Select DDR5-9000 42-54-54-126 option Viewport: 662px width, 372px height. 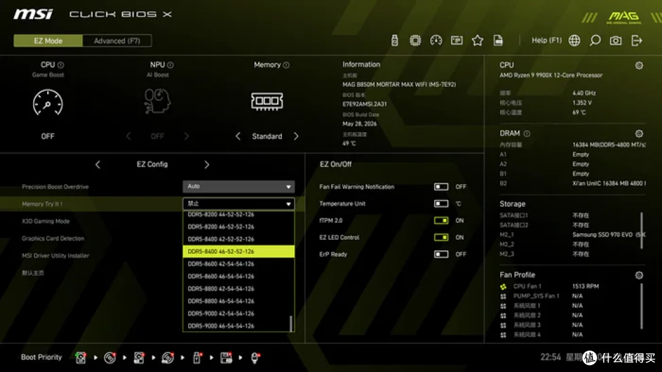(x=238, y=313)
